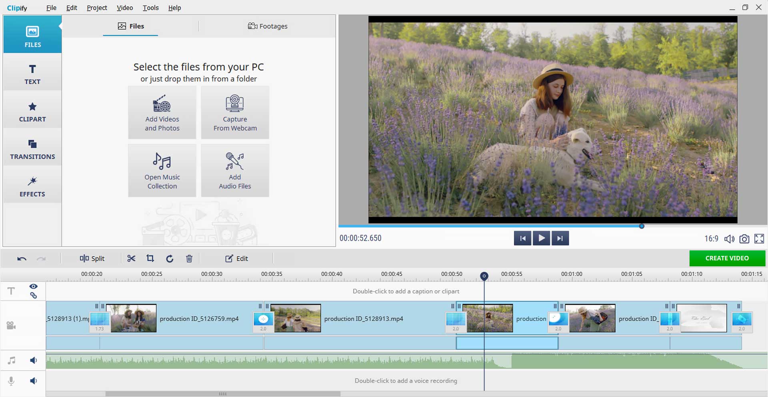Switch to the Footages tab

tap(268, 26)
